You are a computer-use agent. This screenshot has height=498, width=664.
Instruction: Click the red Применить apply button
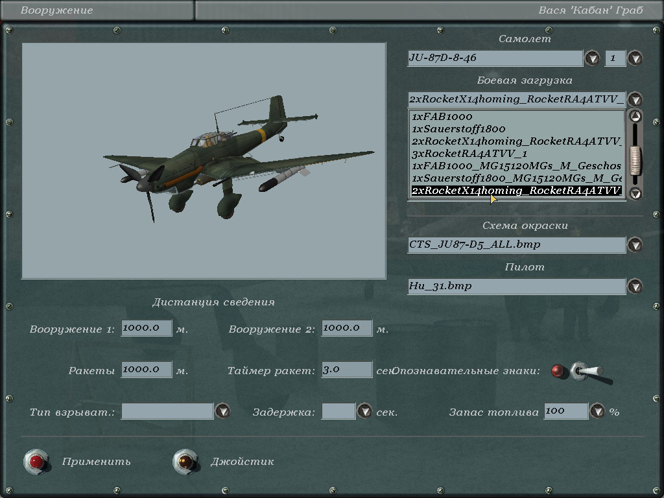click(36, 462)
